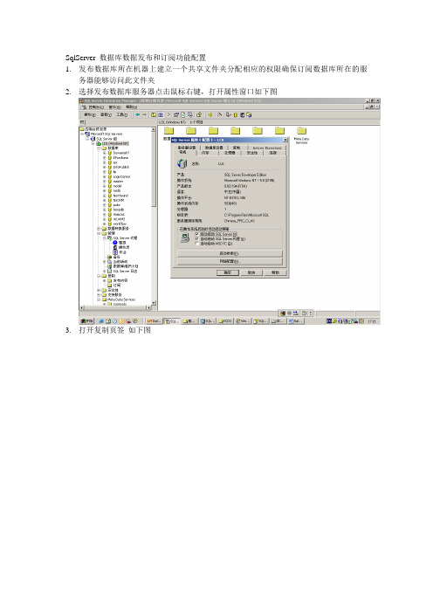Open the 工具(T) toolbar menu
Viewport: 433px width, 613px height.
tap(122, 115)
